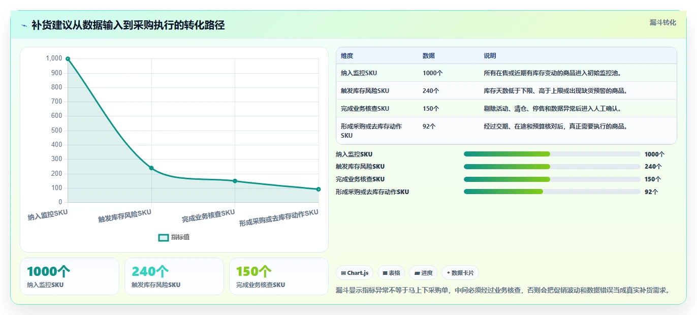The height and width of the screenshot is (315, 697).
Task: Click table cell 纳入监控SKU
Action: tap(359, 73)
